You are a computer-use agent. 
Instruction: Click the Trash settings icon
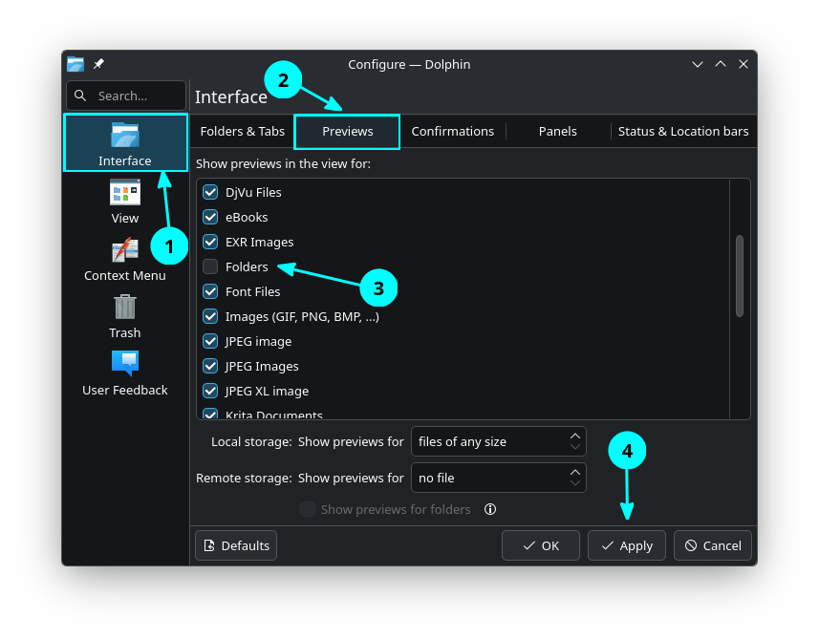[124, 307]
